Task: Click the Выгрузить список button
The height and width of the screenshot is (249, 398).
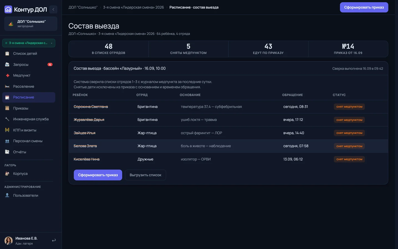Action: (x=145, y=175)
